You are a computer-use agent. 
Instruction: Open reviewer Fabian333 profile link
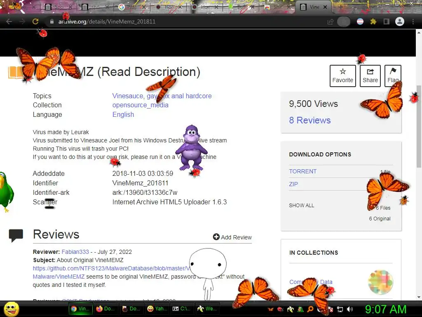coord(75,252)
